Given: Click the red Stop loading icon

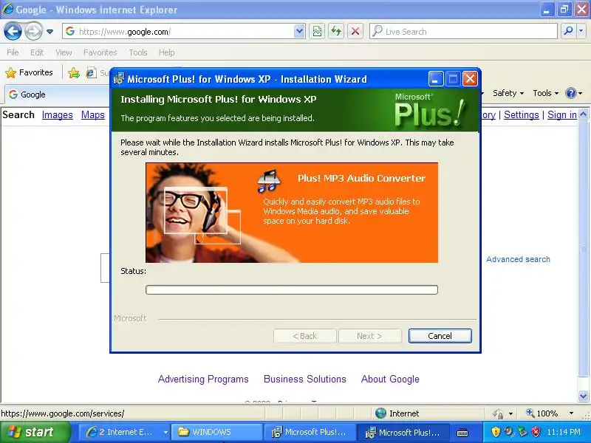Looking at the screenshot, I should tap(355, 32).
